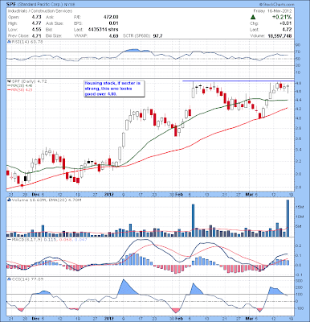This screenshot has height=322, width=310.
Task: Click the tallest volume bar at far right
Action: tap(288, 218)
